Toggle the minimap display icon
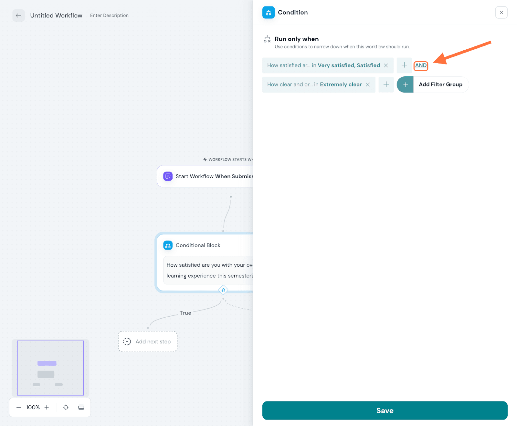This screenshot has width=517, height=426. pyautogui.click(x=81, y=407)
